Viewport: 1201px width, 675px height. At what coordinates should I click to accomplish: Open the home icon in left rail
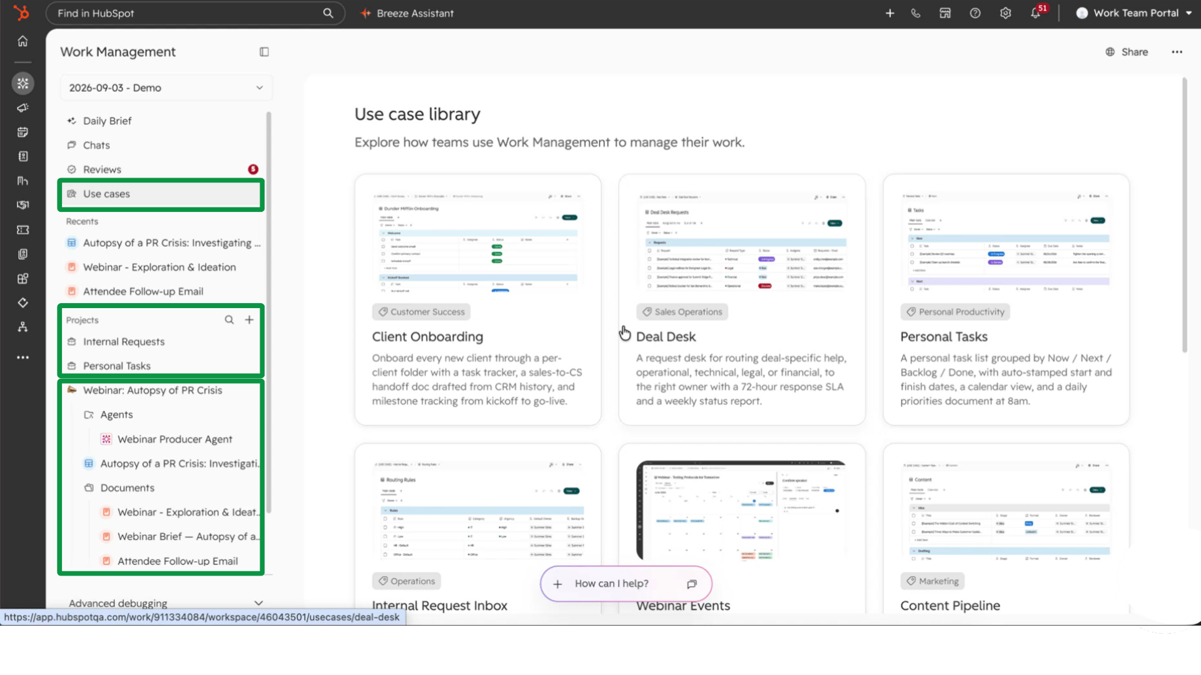23,41
